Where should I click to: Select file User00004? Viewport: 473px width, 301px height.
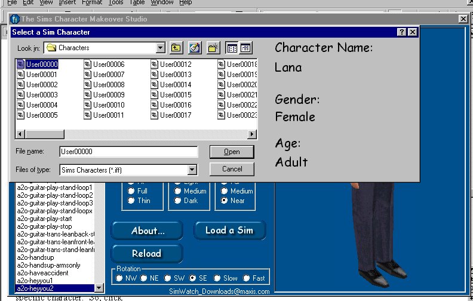tap(37, 105)
